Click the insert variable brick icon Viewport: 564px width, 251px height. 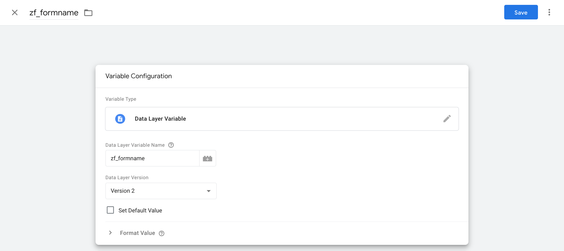207,158
